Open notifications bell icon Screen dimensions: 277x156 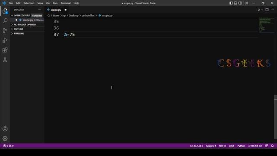(x=272, y=146)
